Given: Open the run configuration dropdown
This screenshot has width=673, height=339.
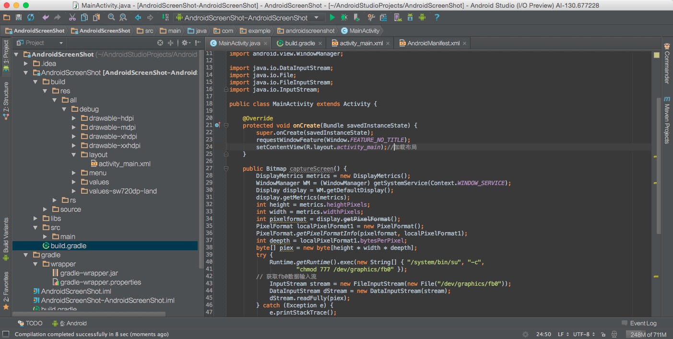Looking at the screenshot, I should [x=249, y=18].
